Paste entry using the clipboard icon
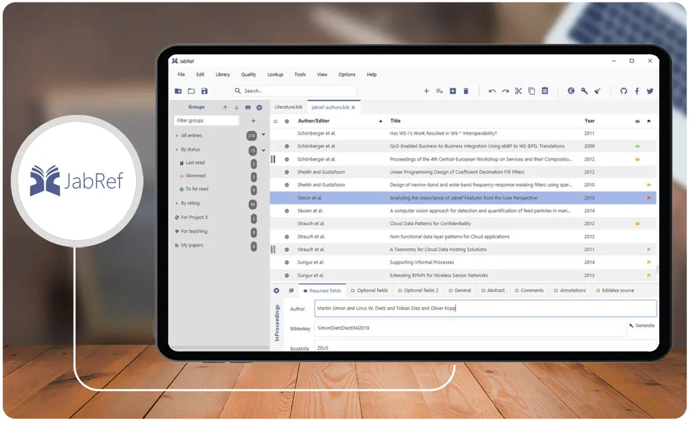The image size is (689, 421). coord(545,91)
